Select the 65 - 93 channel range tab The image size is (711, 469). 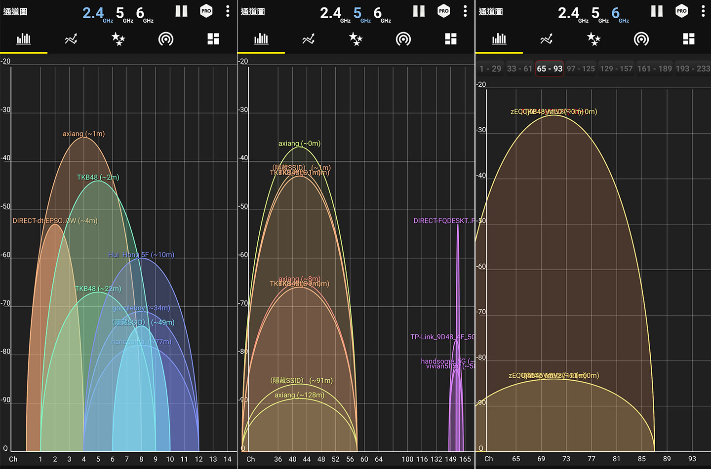[x=550, y=69]
